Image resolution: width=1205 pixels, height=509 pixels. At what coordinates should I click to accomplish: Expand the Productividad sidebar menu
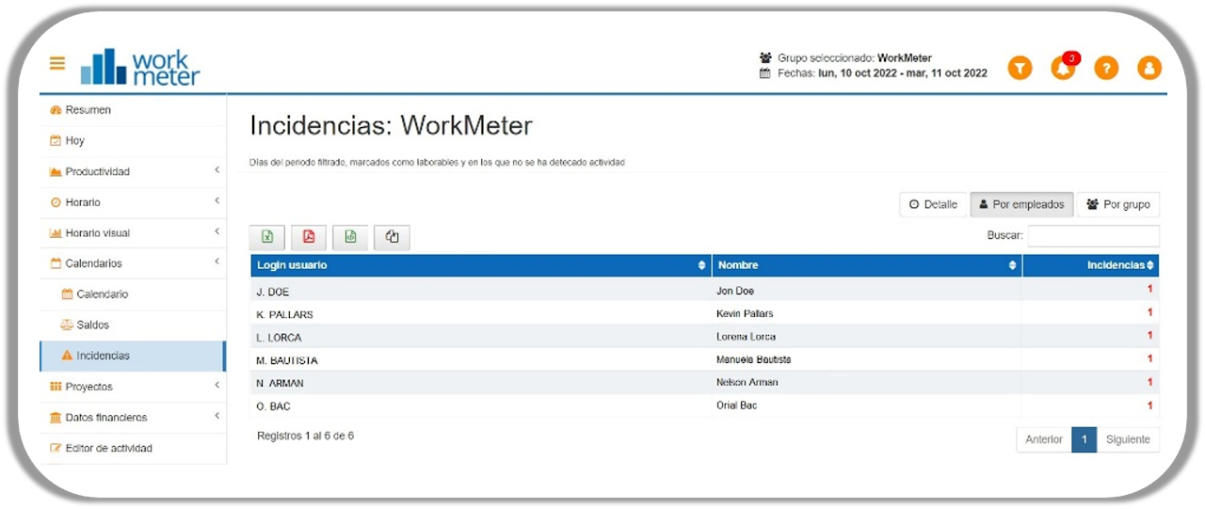[132, 171]
